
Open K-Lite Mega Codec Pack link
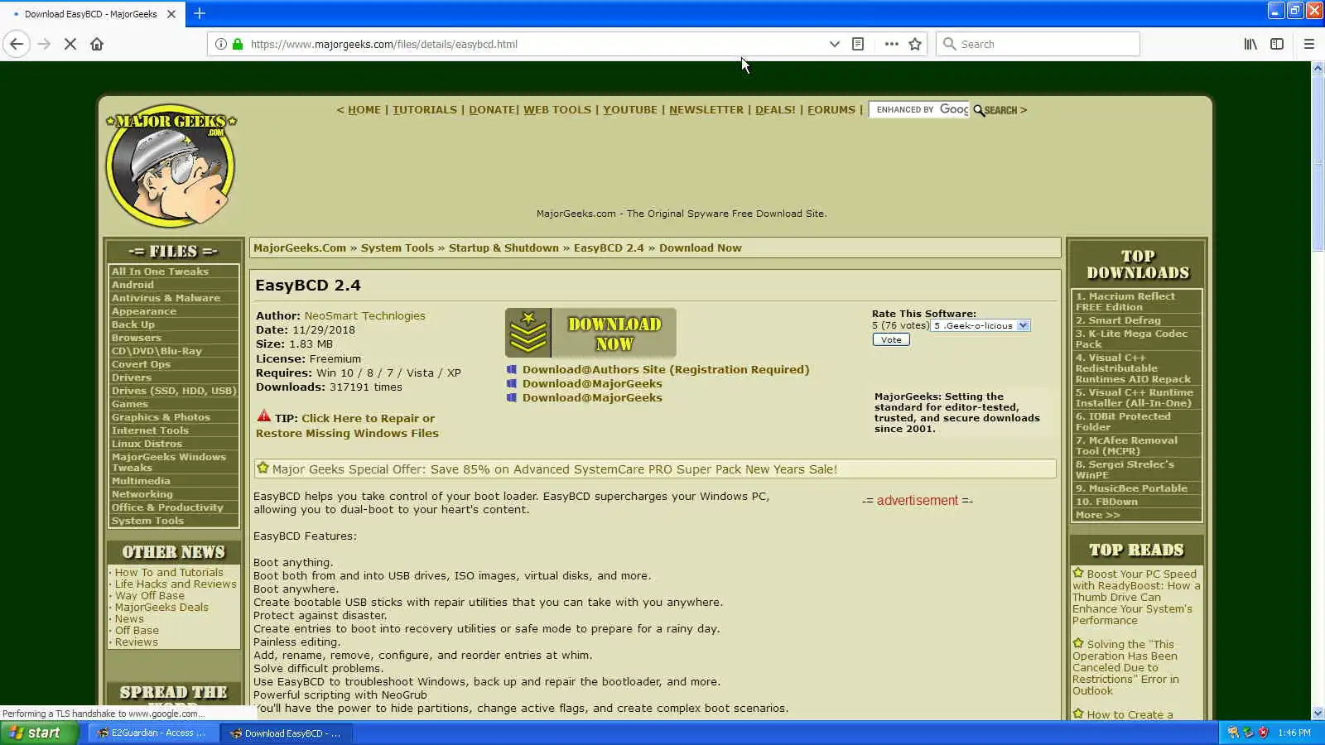[1131, 339]
